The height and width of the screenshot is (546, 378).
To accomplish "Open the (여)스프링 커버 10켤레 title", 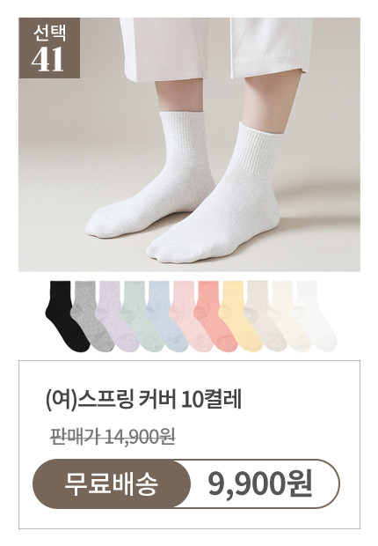I will [x=143, y=400].
